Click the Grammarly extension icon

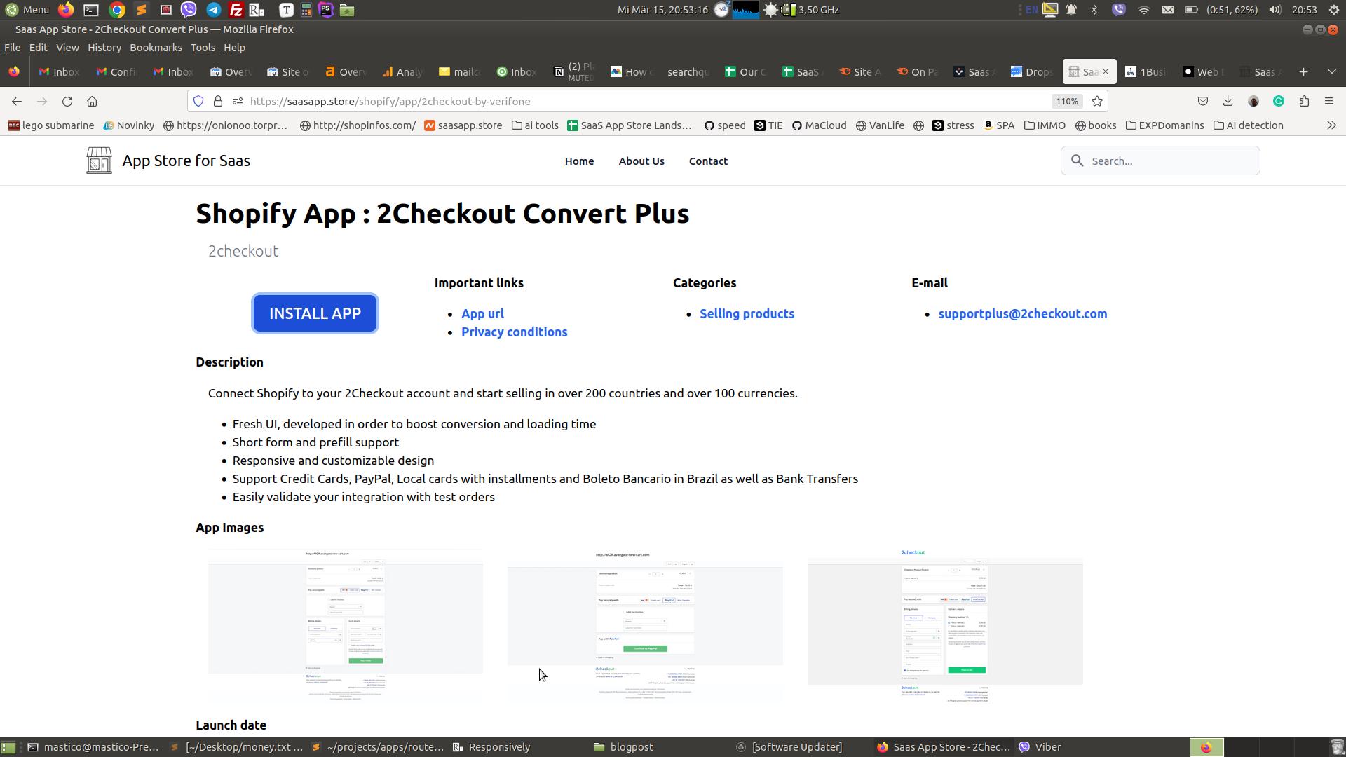1279,102
